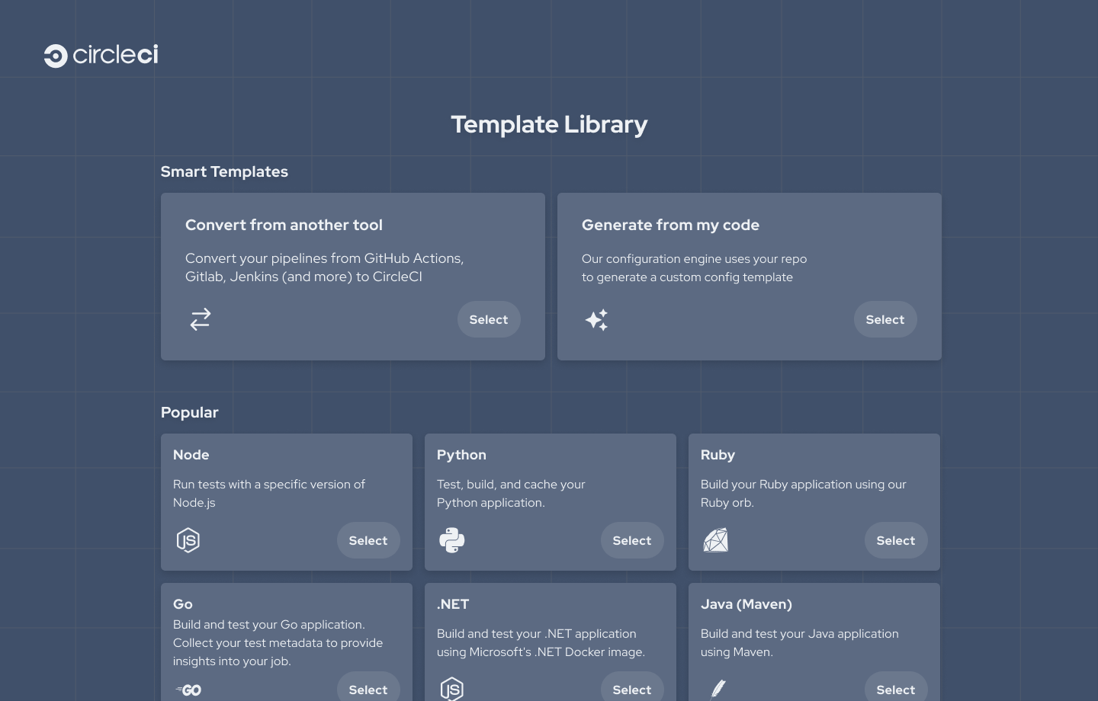Click the CircleCI logo

pos(101,56)
